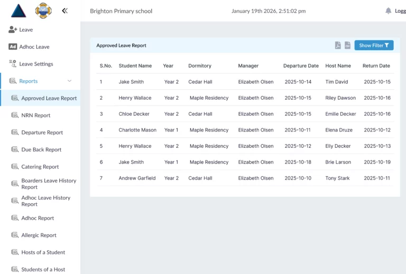The height and width of the screenshot is (274, 406).
Task: Click the Show Filter button
Action: pyautogui.click(x=374, y=45)
